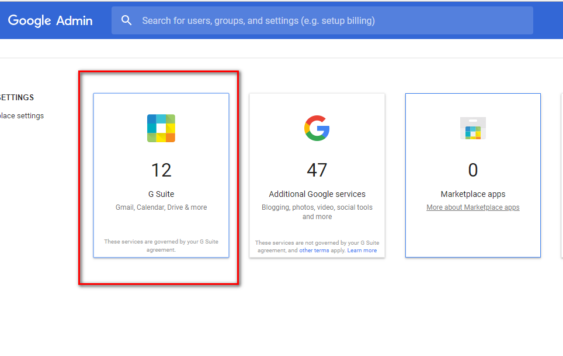Open the G Suite services card
The height and width of the screenshot is (356, 563).
pyautogui.click(x=161, y=175)
